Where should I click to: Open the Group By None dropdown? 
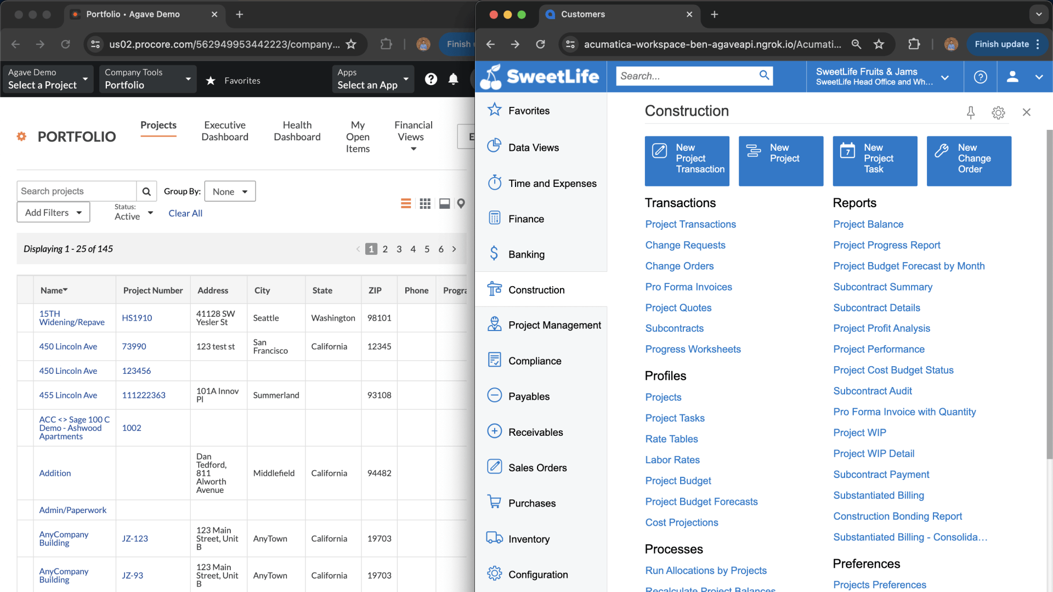230,191
